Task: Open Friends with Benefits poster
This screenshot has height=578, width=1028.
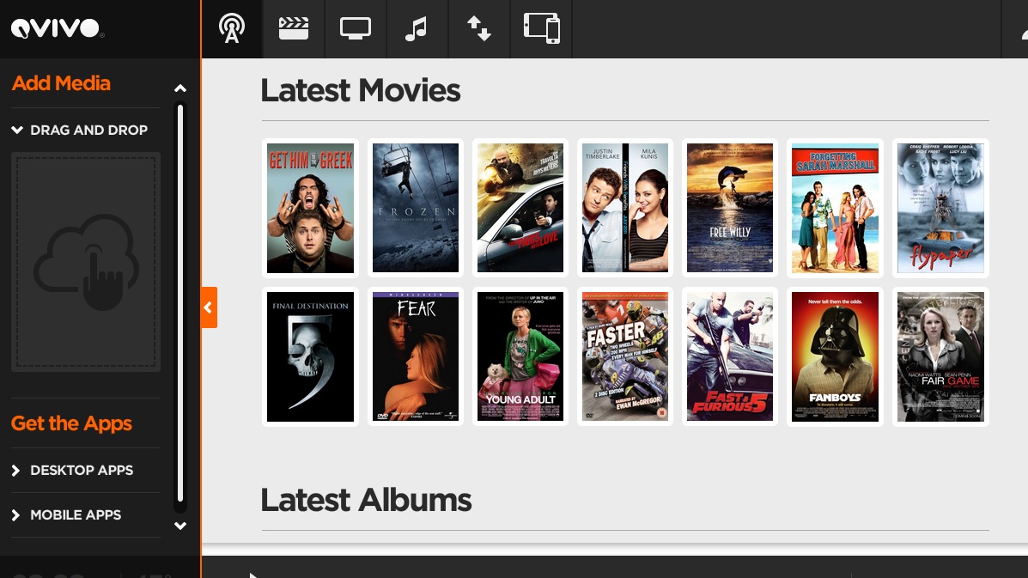Action: (625, 208)
